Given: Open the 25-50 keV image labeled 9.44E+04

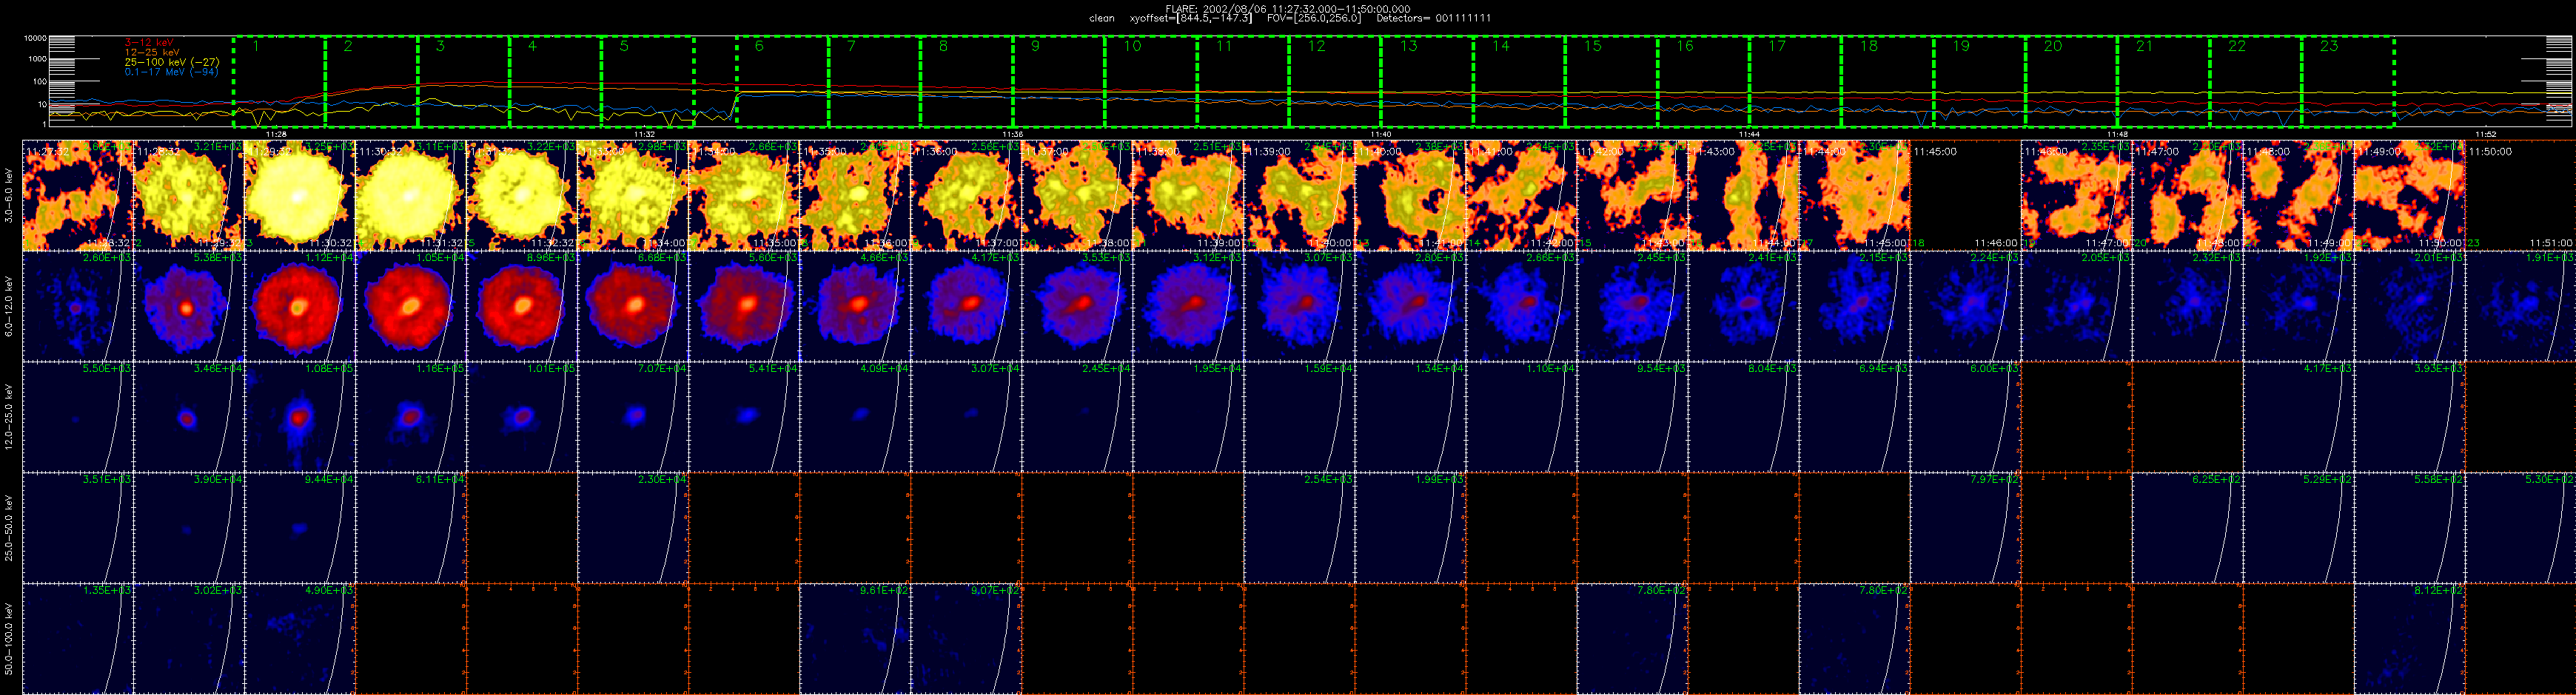Looking at the screenshot, I should [x=300, y=528].
